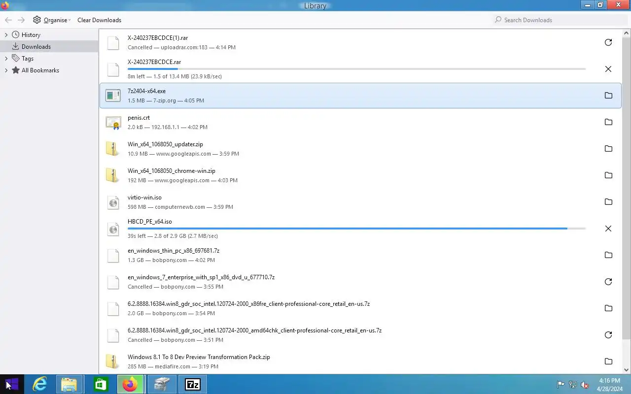Click the penis.crt certificate file icon
This screenshot has width=631, height=394.
tap(113, 122)
